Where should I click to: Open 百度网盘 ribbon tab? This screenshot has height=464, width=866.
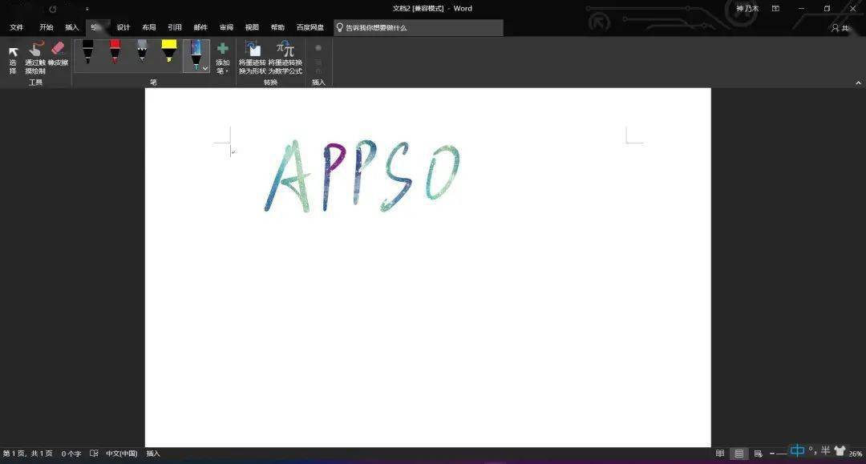310,26
